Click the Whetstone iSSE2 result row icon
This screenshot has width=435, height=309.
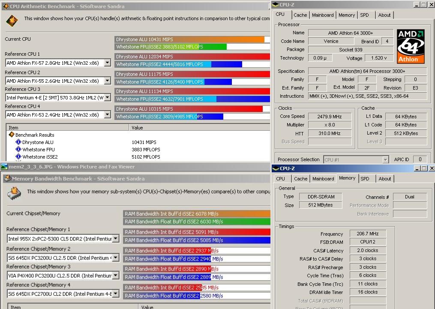point(18,156)
